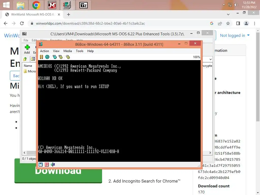Open the Help menu in 86Box
260x195 pixels.
[90, 51]
